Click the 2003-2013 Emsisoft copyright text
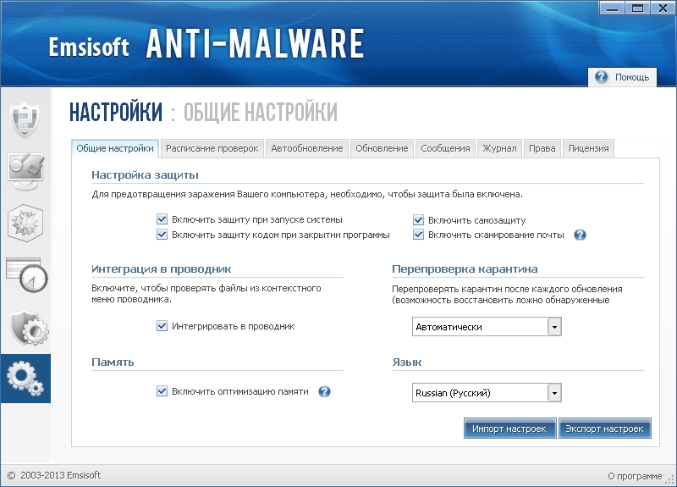Viewport: 677px width, 487px height. pyautogui.click(x=60, y=475)
